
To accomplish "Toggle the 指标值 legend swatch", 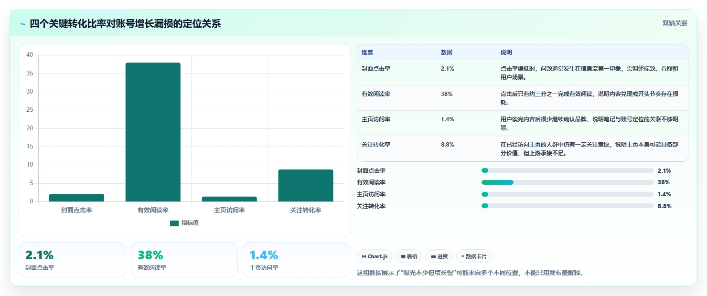I will click(174, 223).
